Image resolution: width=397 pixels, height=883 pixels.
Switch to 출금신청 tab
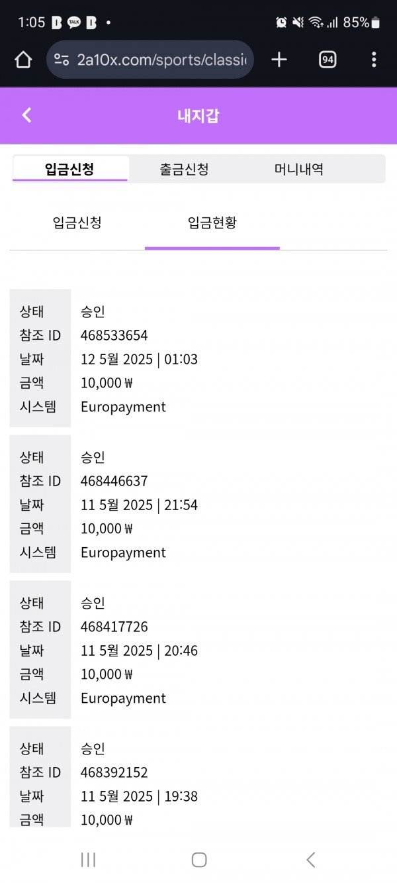point(184,169)
